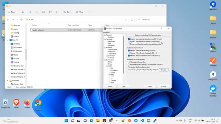Select Keyboard in the PuTTY category tree
This screenshot has width=221, height=124.
(x=112, y=41)
